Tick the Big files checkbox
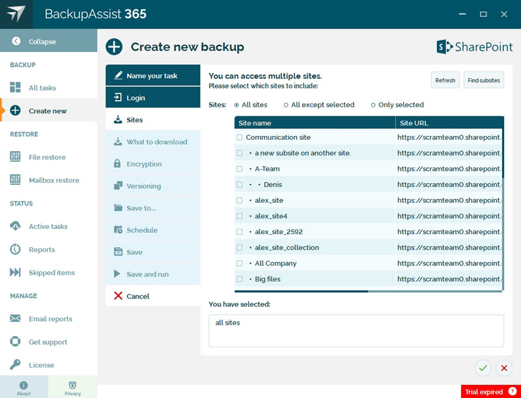Screen dimensions: 521x398 239,279
